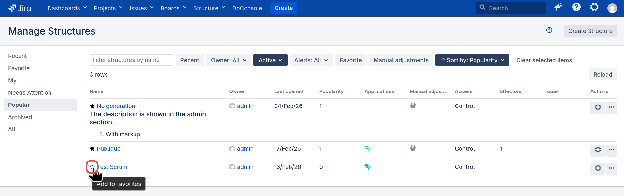Open the Structure menu
The width and height of the screenshot is (624, 196).
click(x=209, y=8)
